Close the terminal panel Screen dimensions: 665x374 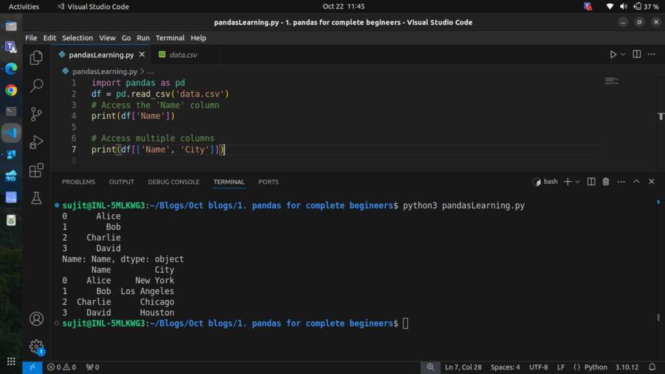point(651,182)
